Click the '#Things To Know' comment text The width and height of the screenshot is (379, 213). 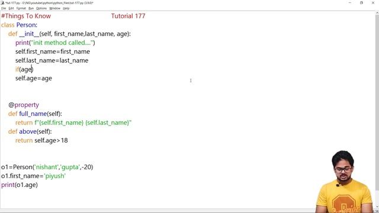26,16
